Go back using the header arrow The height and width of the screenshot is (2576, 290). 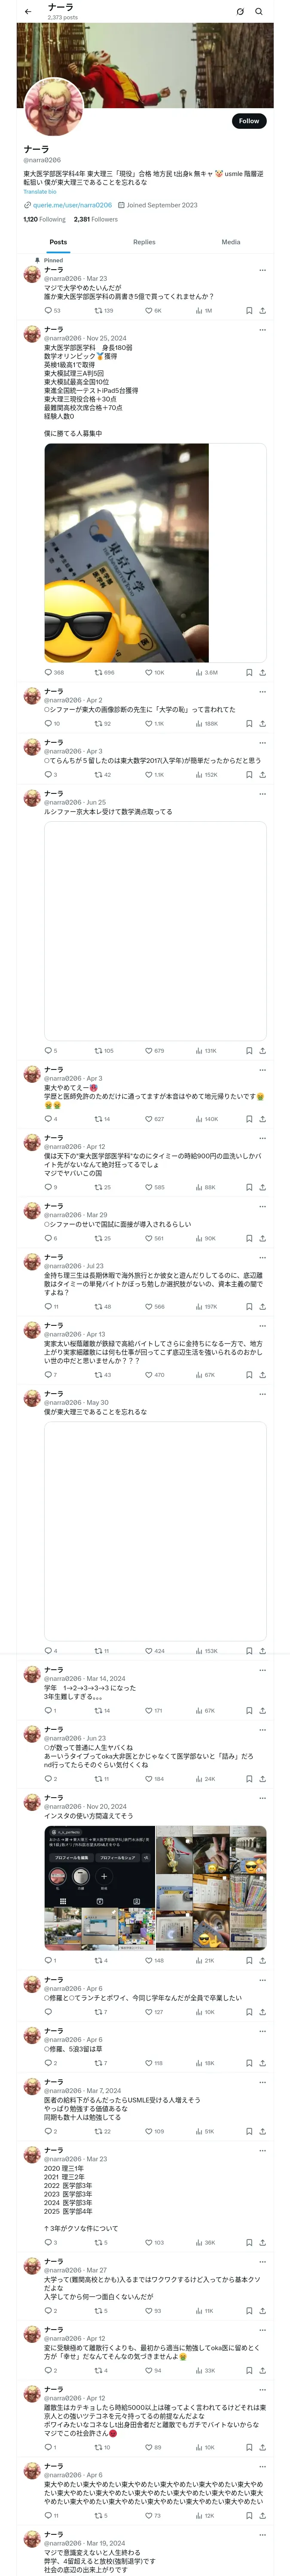point(28,12)
